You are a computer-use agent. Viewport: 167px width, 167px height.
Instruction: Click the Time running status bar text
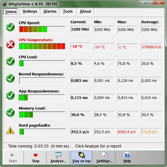pos(65,146)
